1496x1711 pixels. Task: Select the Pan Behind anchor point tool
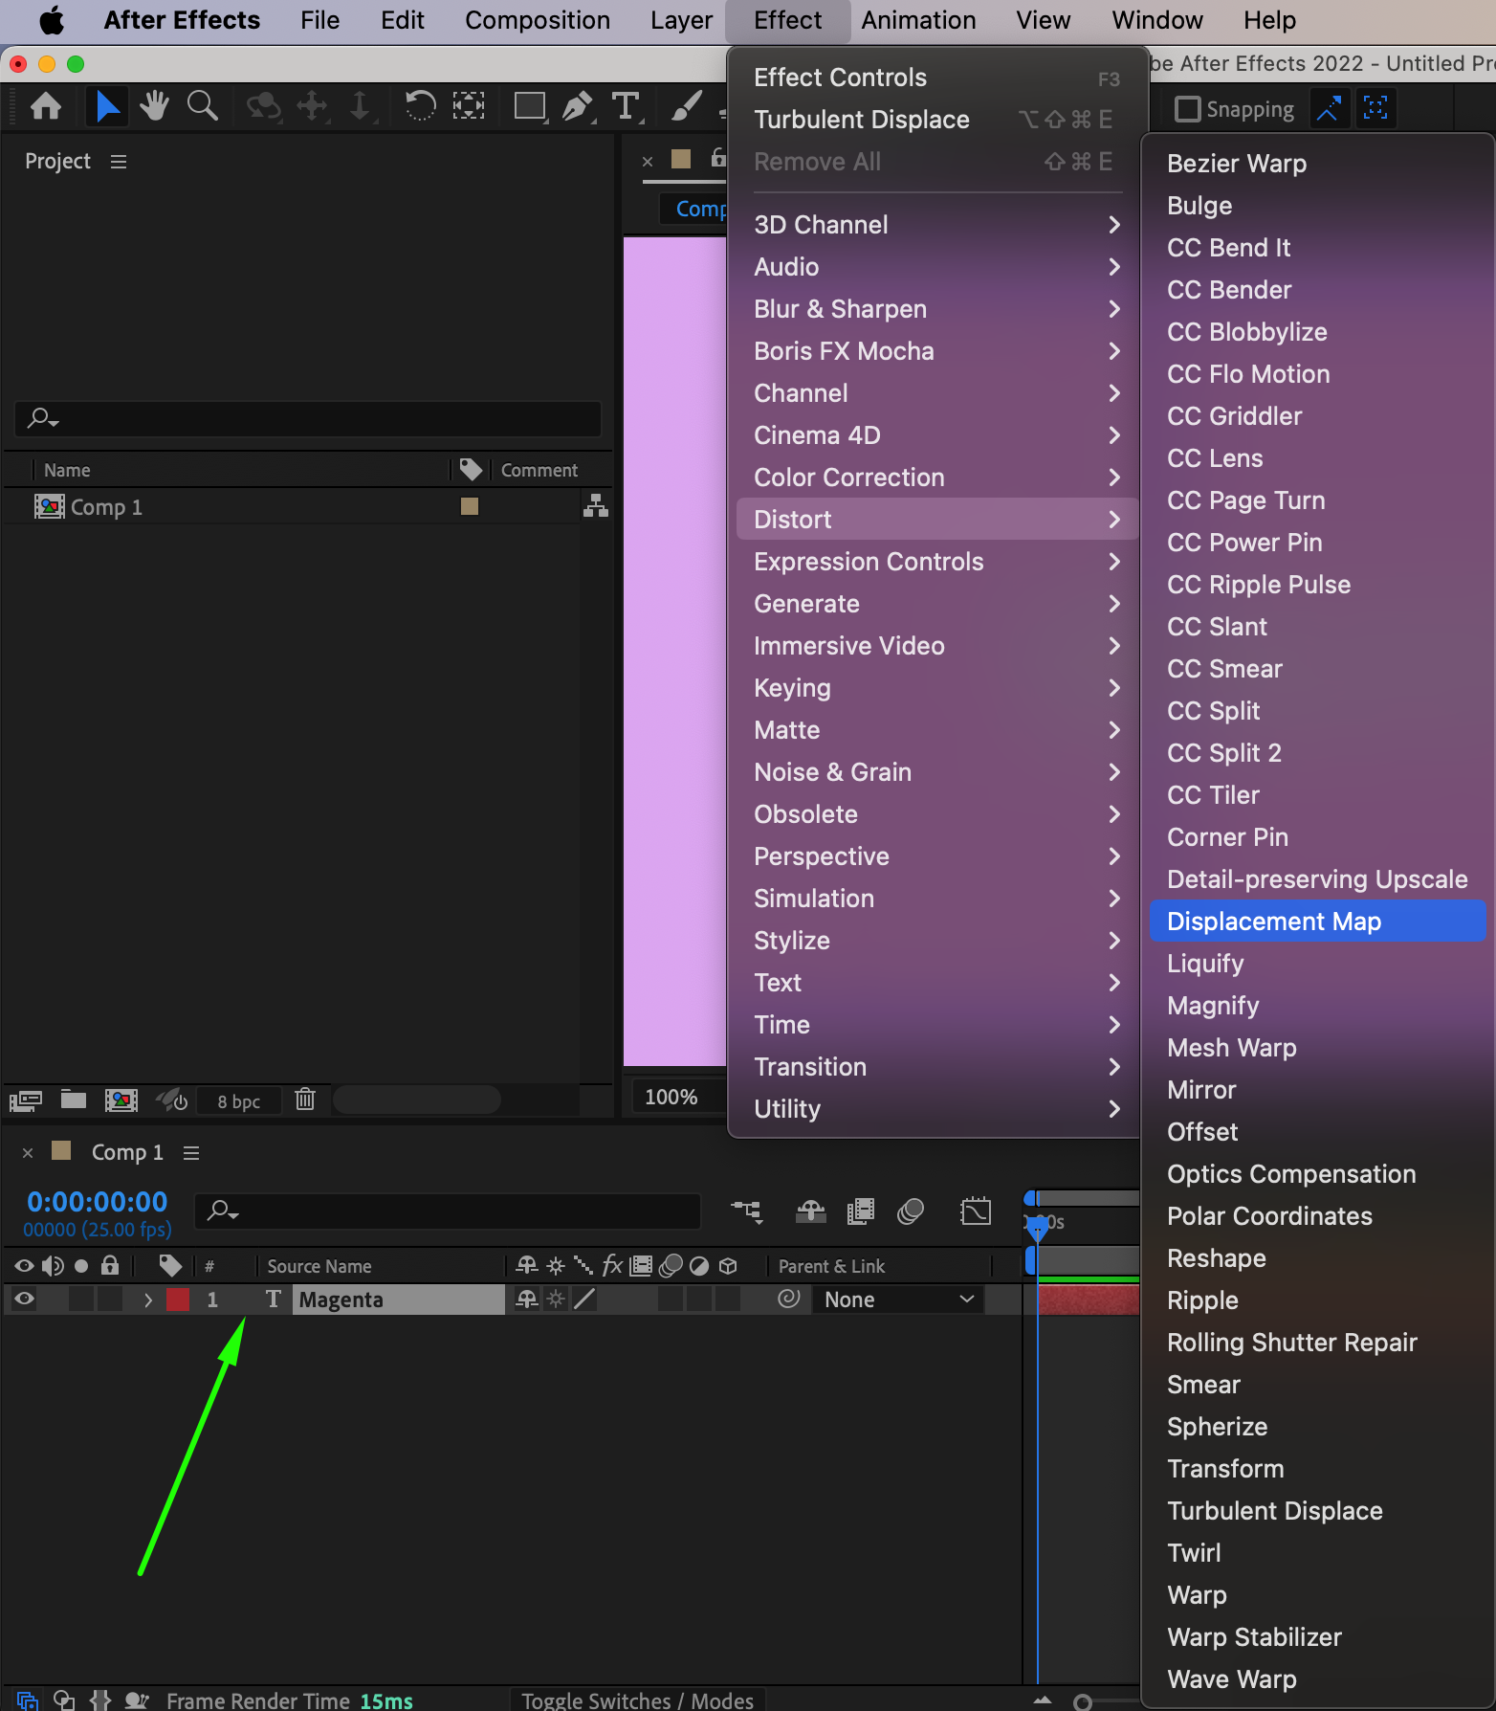tap(468, 106)
